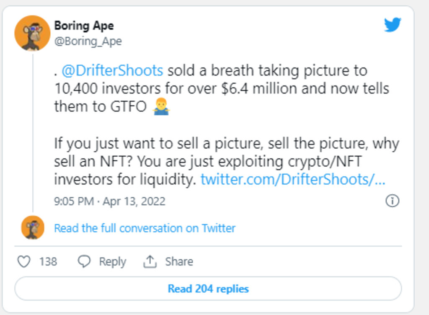The height and width of the screenshot is (315, 429).
Task: Click the shrug emoji after GTFO
Action: 161,107
